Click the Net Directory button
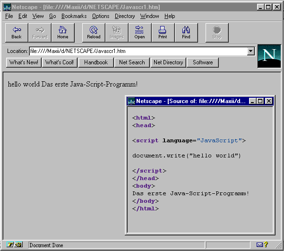The width and height of the screenshot is (284, 251). click(x=168, y=62)
